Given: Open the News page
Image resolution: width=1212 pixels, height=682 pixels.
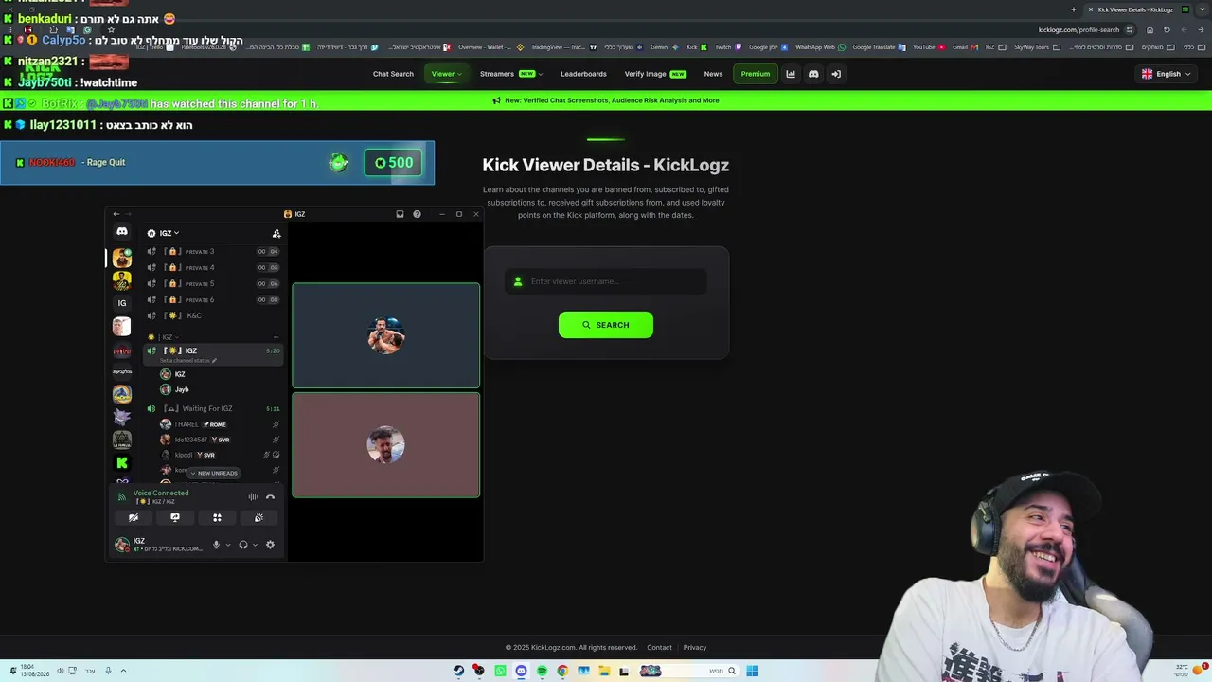Looking at the screenshot, I should point(713,74).
